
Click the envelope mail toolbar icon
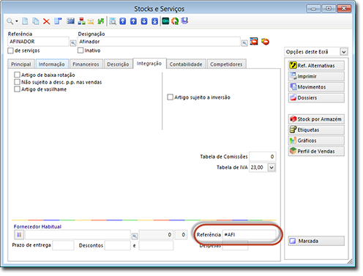click(x=91, y=21)
